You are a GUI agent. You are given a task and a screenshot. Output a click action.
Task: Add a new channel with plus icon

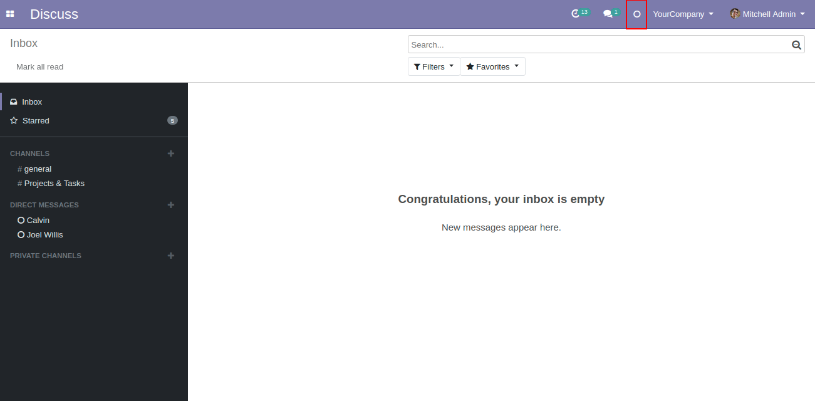pos(171,154)
